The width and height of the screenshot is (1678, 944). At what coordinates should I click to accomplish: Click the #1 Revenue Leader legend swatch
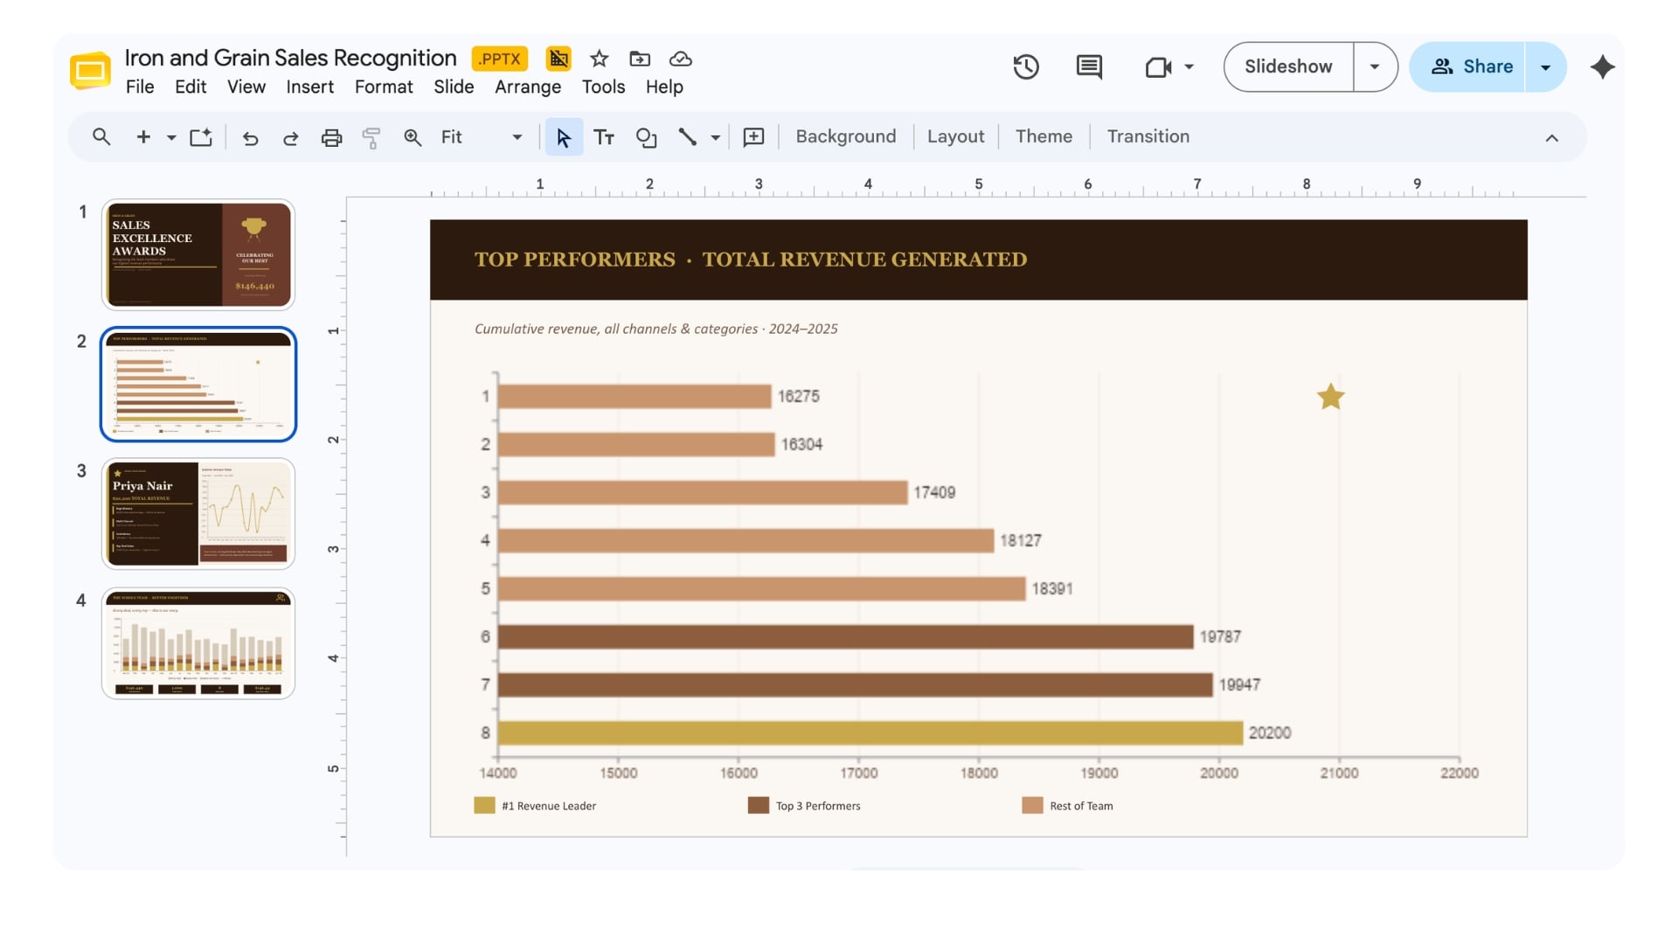[484, 805]
